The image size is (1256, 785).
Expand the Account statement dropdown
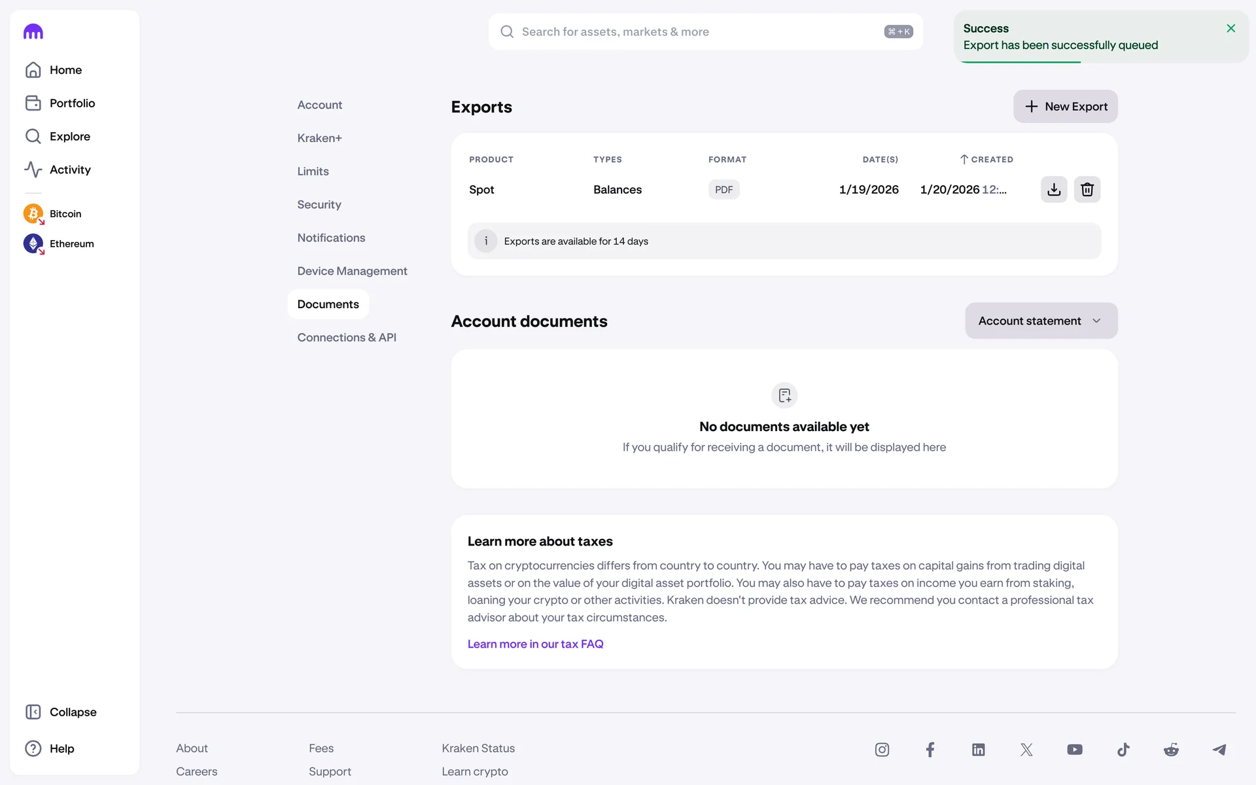tap(1041, 321)
